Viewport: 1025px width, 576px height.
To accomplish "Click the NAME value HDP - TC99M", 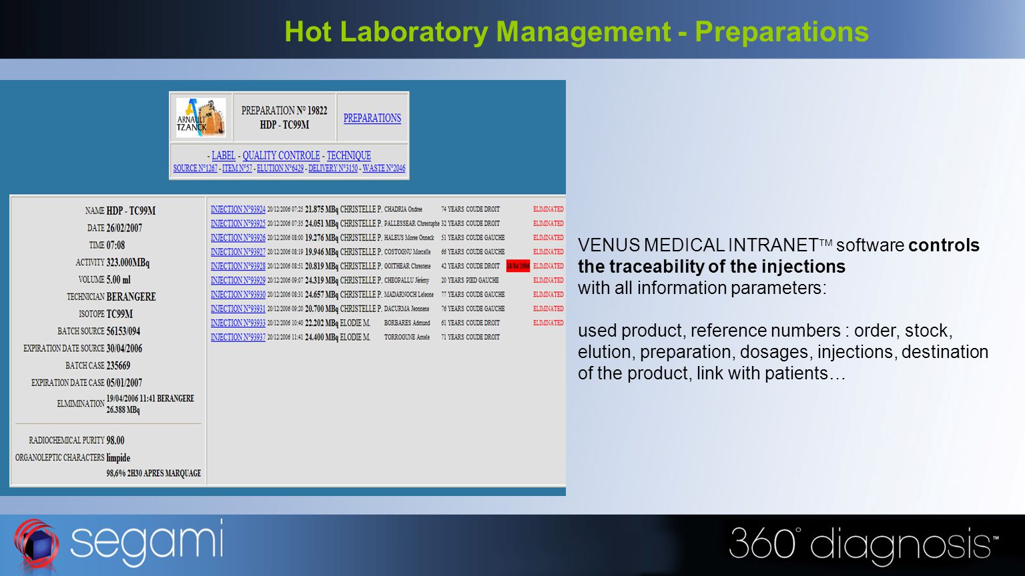I will pyautogui.click(x=131, y=211).
